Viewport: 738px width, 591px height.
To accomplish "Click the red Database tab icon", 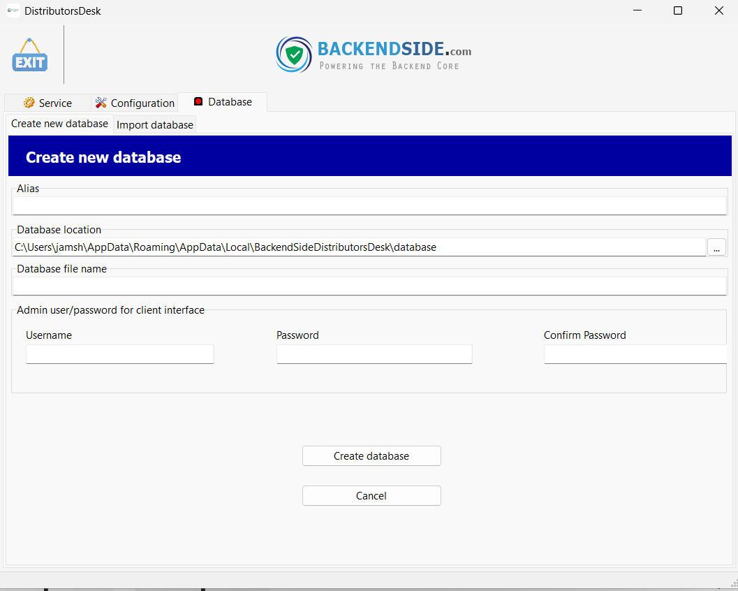I will click(198, 101).
